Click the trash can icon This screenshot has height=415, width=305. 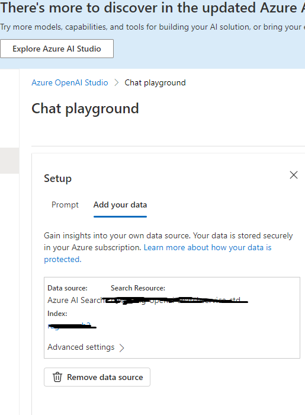tap(57, 377)
